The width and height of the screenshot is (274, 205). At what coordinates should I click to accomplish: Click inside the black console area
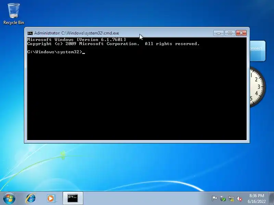click(x=137, y=88)
